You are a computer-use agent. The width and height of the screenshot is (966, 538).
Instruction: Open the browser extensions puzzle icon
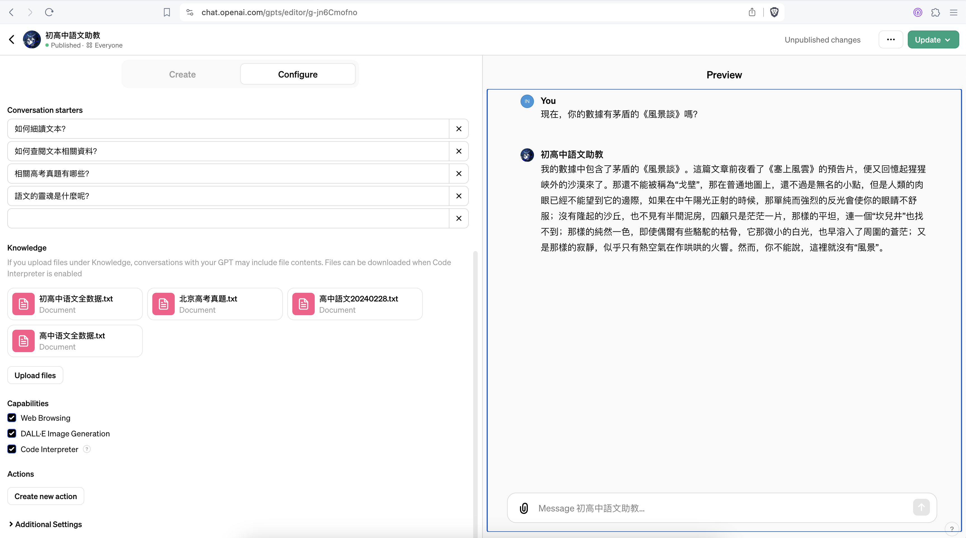pos(935,12)
